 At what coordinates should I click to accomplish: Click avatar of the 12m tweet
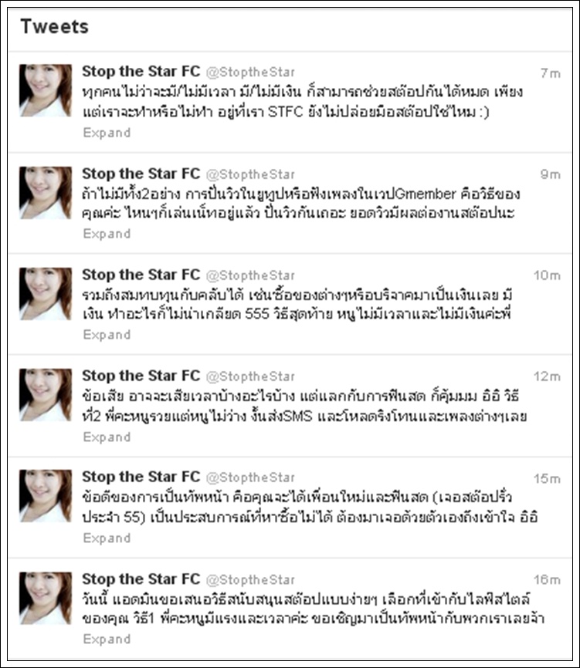[46, 394]
